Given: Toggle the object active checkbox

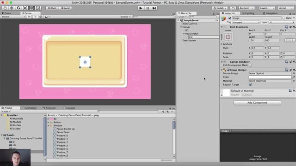Looking at the screenshot, I should [x=229, y=18].
